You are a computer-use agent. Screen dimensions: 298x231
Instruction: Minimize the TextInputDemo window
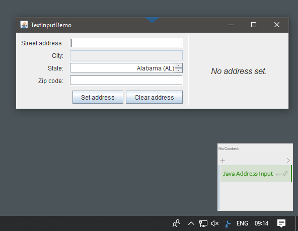coord(231,25)
